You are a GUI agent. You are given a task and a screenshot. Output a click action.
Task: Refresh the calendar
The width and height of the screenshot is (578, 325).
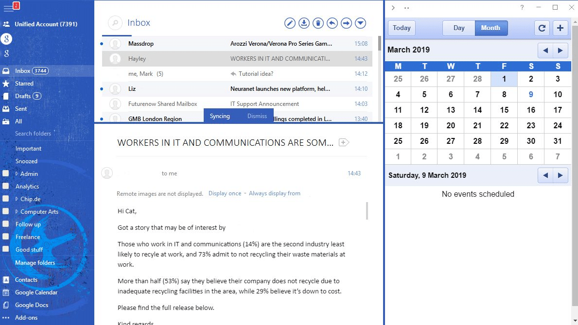(542, 28)
